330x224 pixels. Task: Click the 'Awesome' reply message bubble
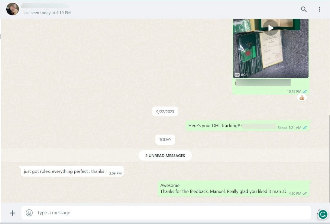[x=223, y=188]
